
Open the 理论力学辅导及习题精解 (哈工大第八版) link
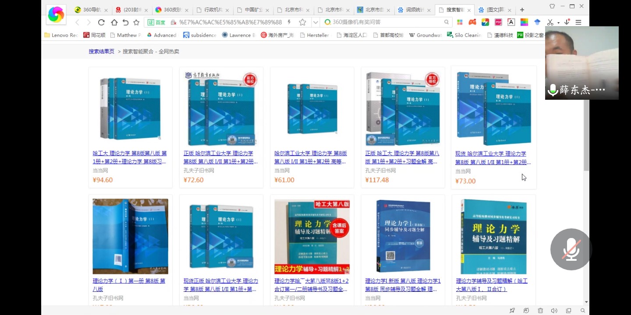492,285
